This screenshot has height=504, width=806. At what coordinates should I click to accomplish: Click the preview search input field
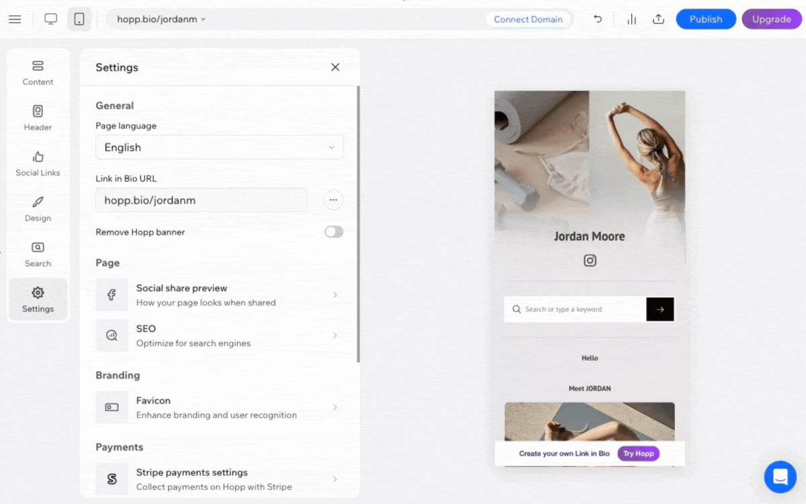575,309
